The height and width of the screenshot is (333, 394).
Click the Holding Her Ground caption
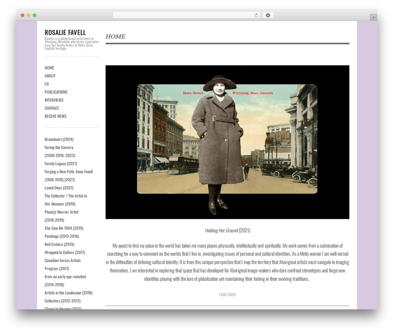pyautogui.click(x=227, y=230)
